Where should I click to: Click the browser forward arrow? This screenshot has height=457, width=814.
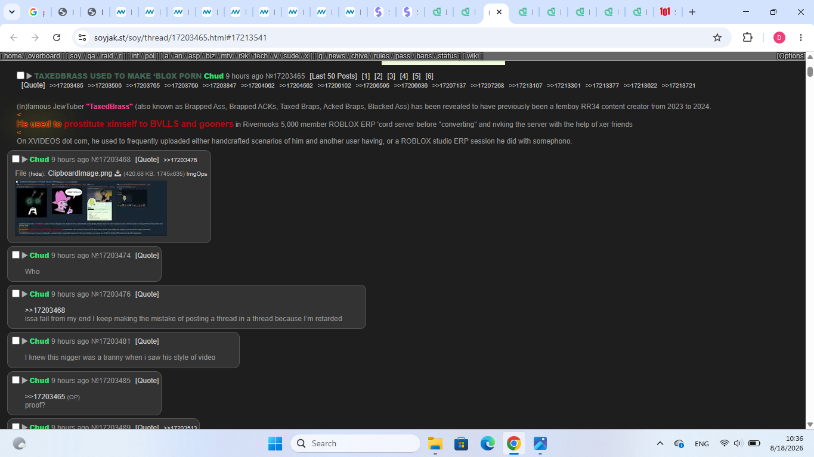[x=35, y=38]
